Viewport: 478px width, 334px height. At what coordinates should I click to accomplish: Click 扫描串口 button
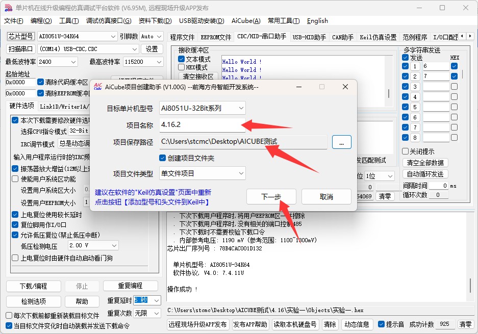tap(20, 49)
